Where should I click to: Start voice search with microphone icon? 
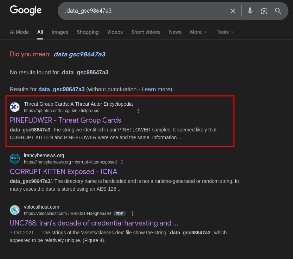click(x=250, y=11)
